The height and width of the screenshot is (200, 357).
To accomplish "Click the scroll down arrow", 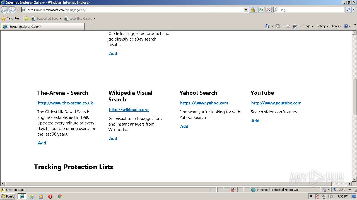I will 354,179.
